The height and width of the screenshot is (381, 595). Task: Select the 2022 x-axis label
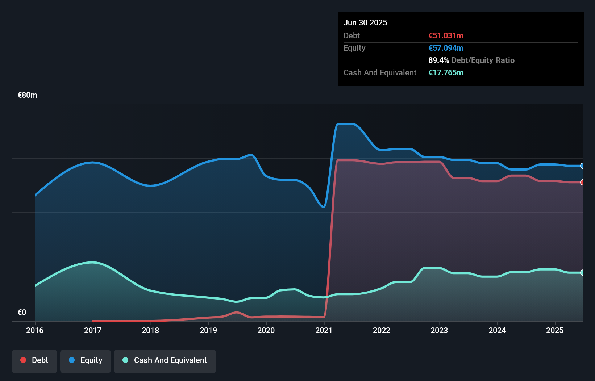(x=382, y=330)
